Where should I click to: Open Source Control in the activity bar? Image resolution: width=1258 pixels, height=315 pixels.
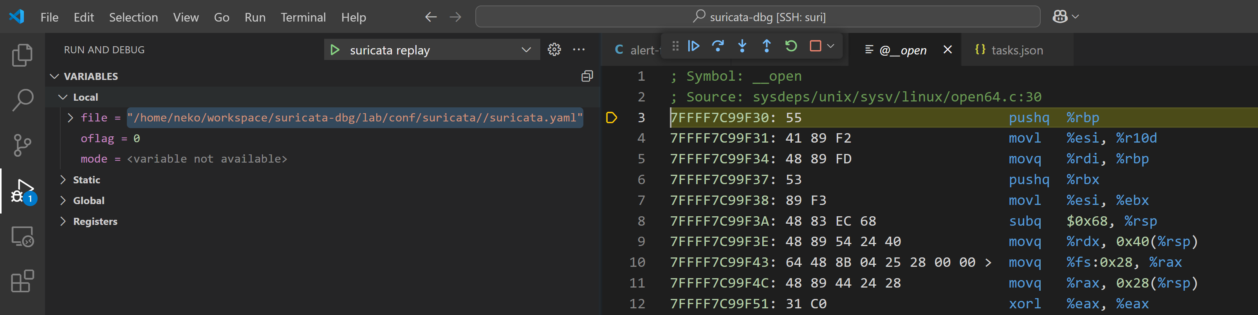click(22, 145)
